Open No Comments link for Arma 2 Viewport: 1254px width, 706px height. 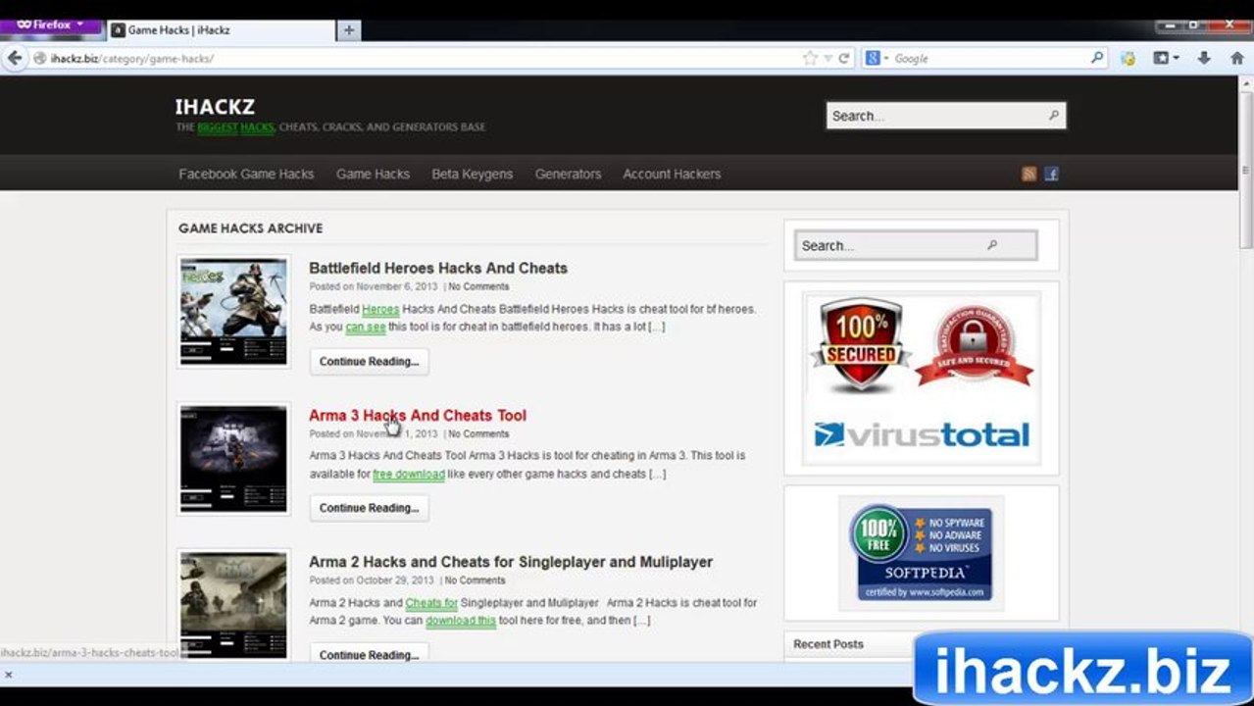point(475,580)
